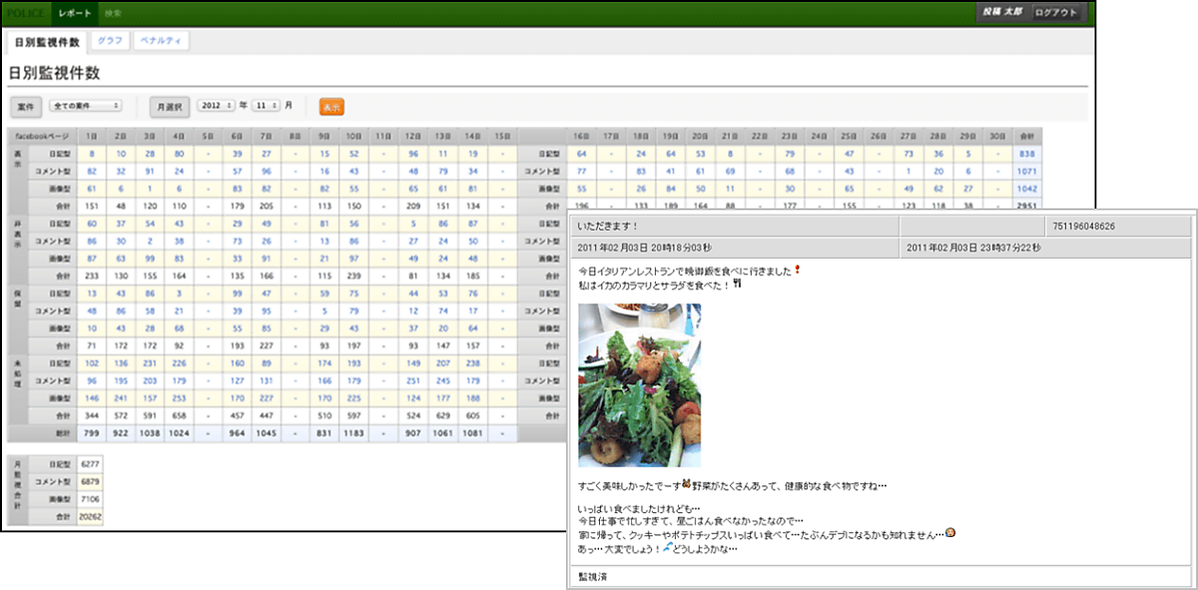Click the red exclamation emoji in post
The width and height of the screenshot is (1198, 590).
point(798,271)
